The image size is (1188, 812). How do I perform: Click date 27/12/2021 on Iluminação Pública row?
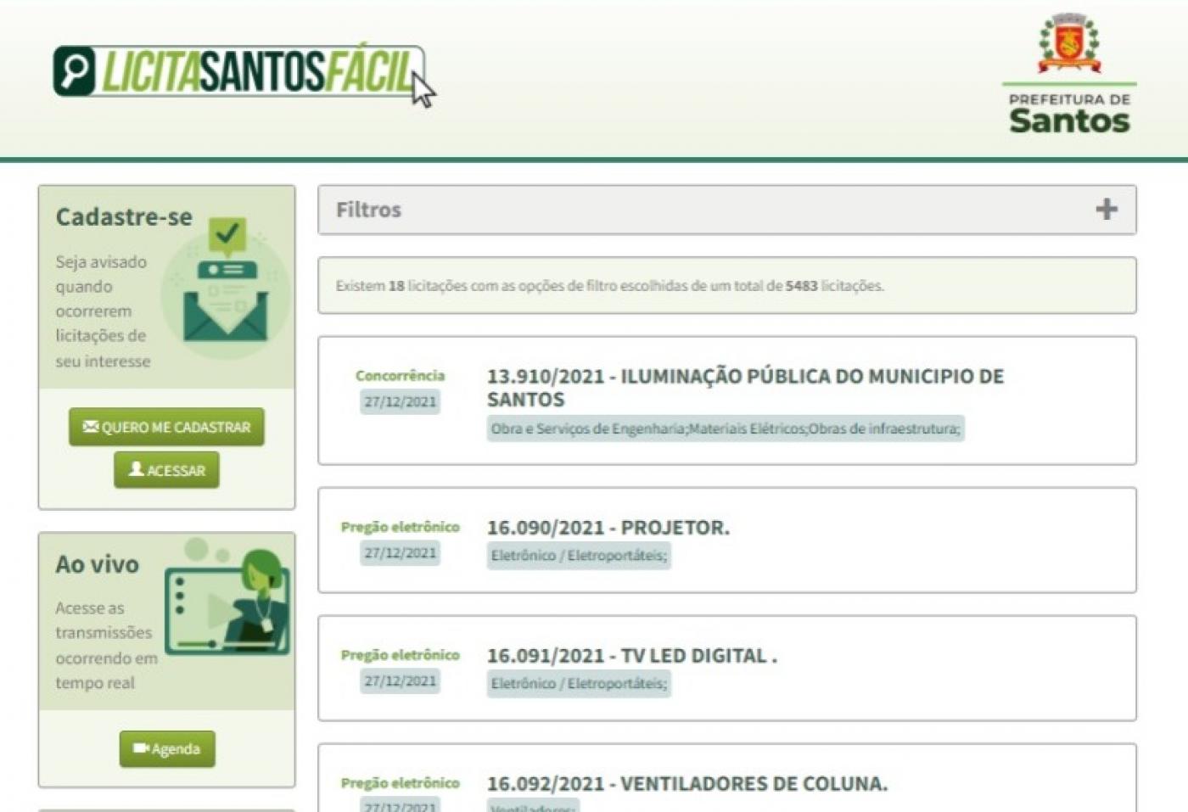(400, 401)
